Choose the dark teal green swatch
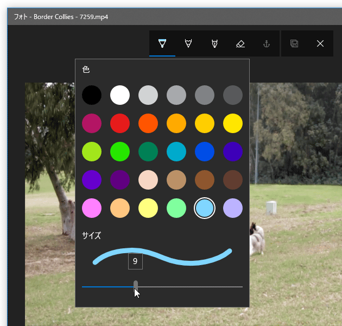 tap(148, 152)
